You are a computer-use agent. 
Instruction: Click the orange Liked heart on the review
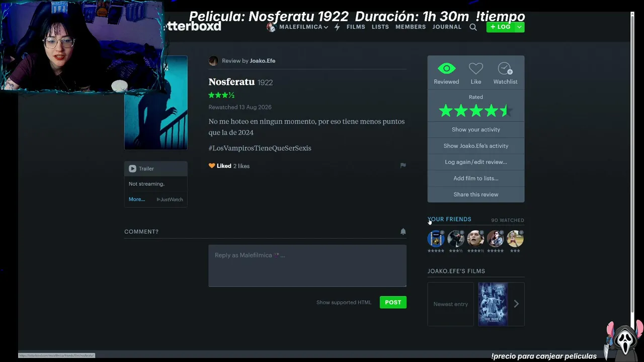point(212,166)
